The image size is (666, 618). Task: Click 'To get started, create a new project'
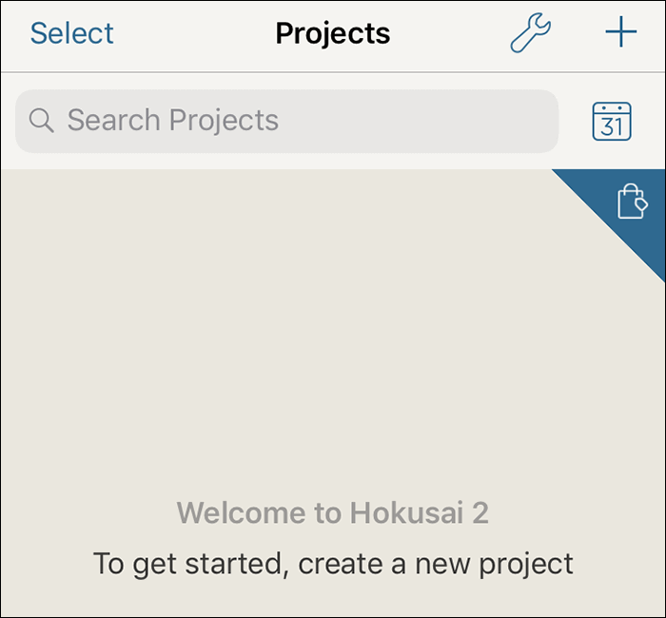coord(332,563)
